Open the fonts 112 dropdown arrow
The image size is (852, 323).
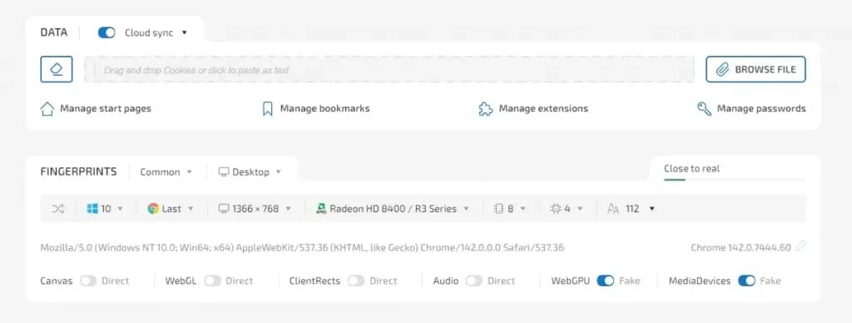[651, 209]
